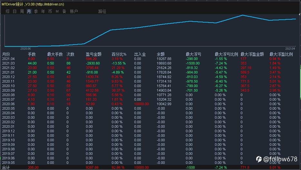Open the 账户 account tab
This screenshot has width=301, height=170.
tap(74, 11)
